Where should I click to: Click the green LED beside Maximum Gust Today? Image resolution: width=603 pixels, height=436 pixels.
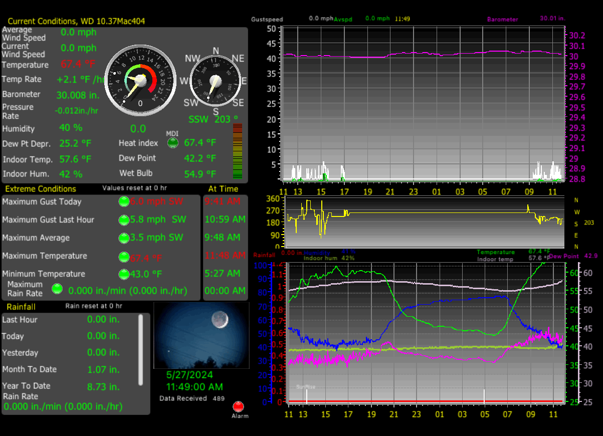(x=123, y=201)
